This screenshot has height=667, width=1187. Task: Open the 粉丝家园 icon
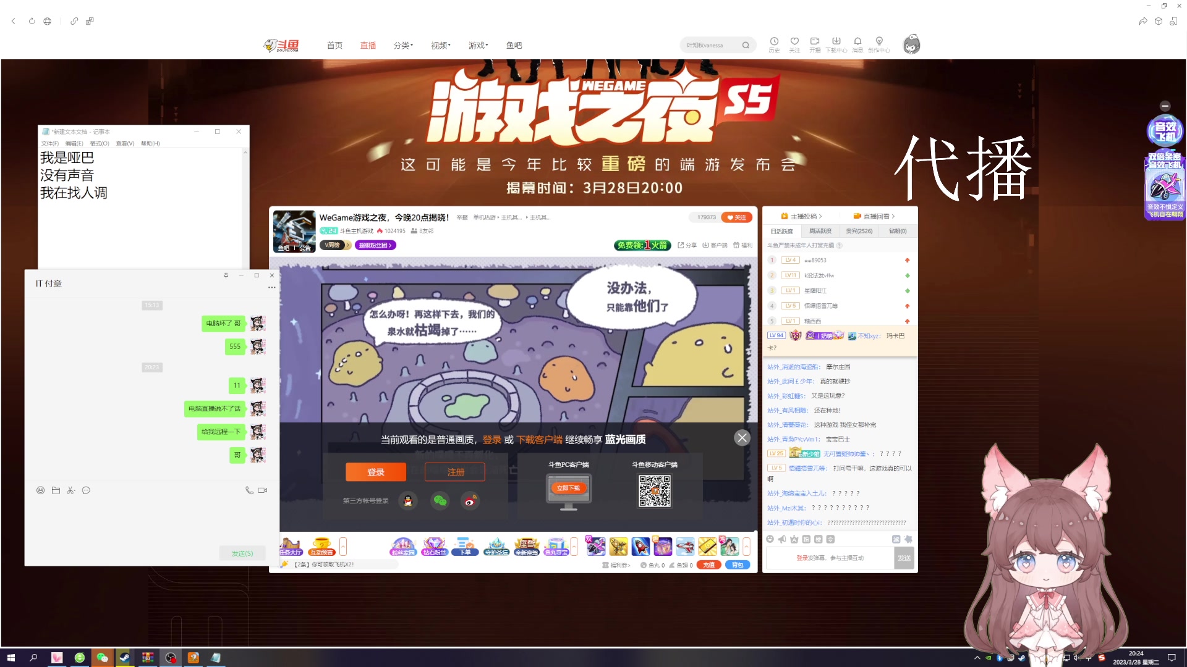pos(403,547)
